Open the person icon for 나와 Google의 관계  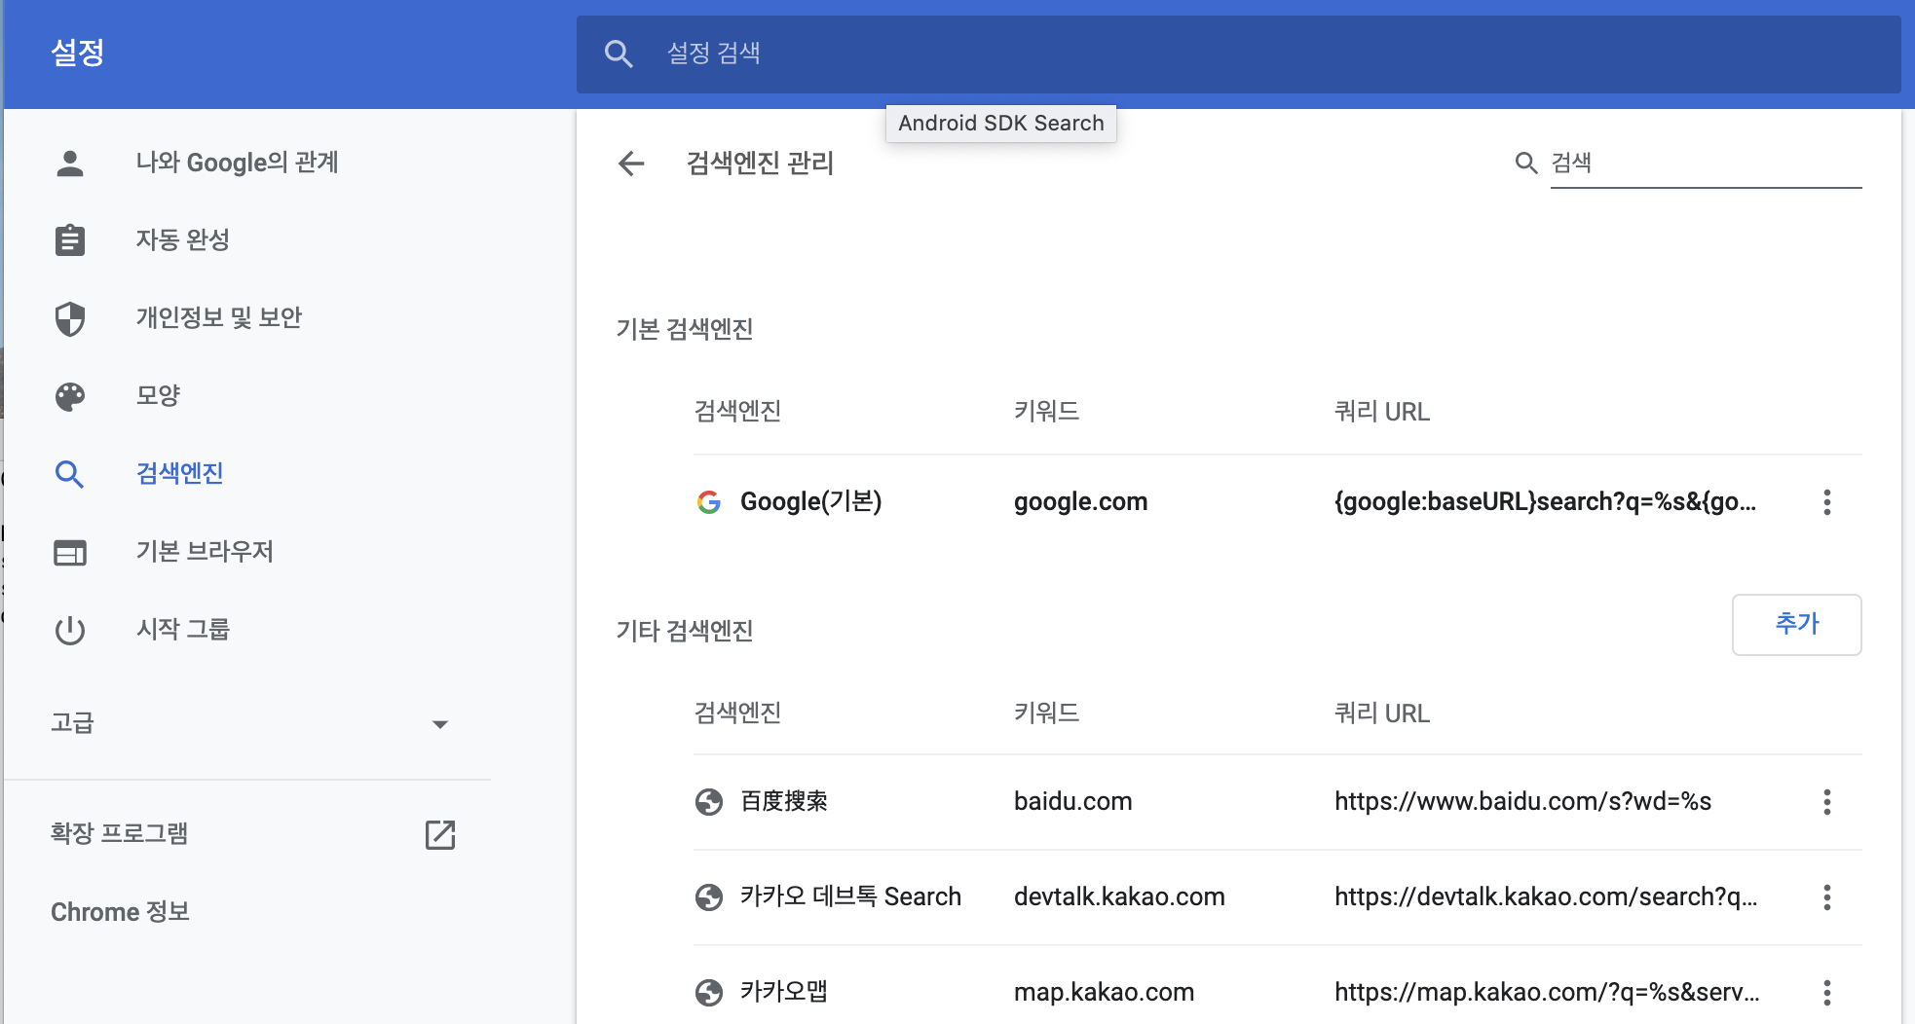pyautogui.click(x=70, y=163)
